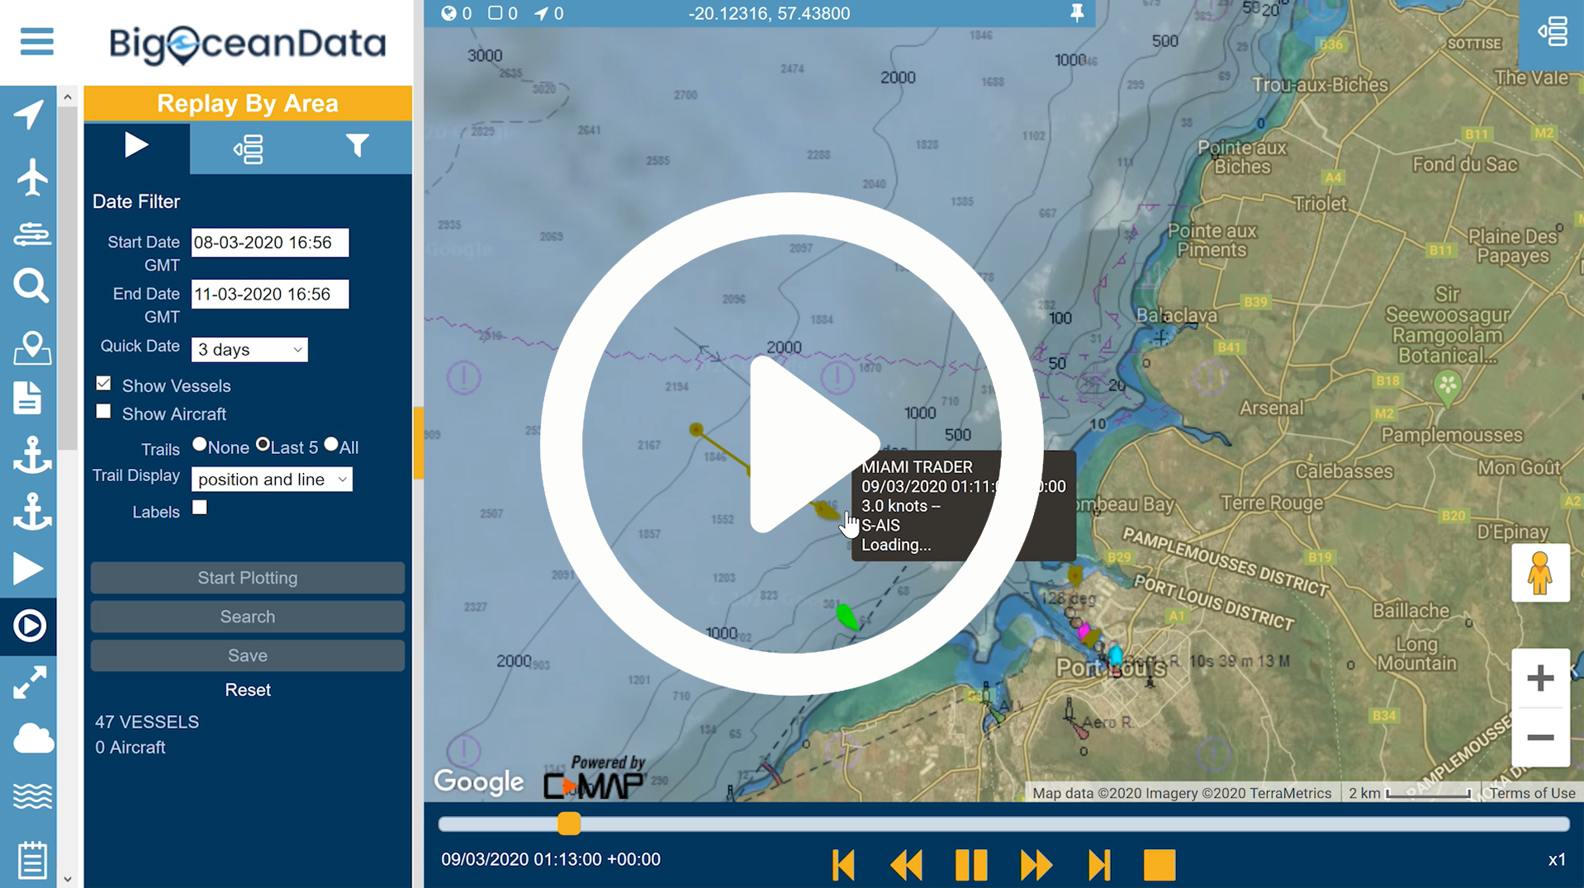The height and width of the screenshot is (888, 1584).
Task: Rewind the replay playback
Action: tap(906, 865)
